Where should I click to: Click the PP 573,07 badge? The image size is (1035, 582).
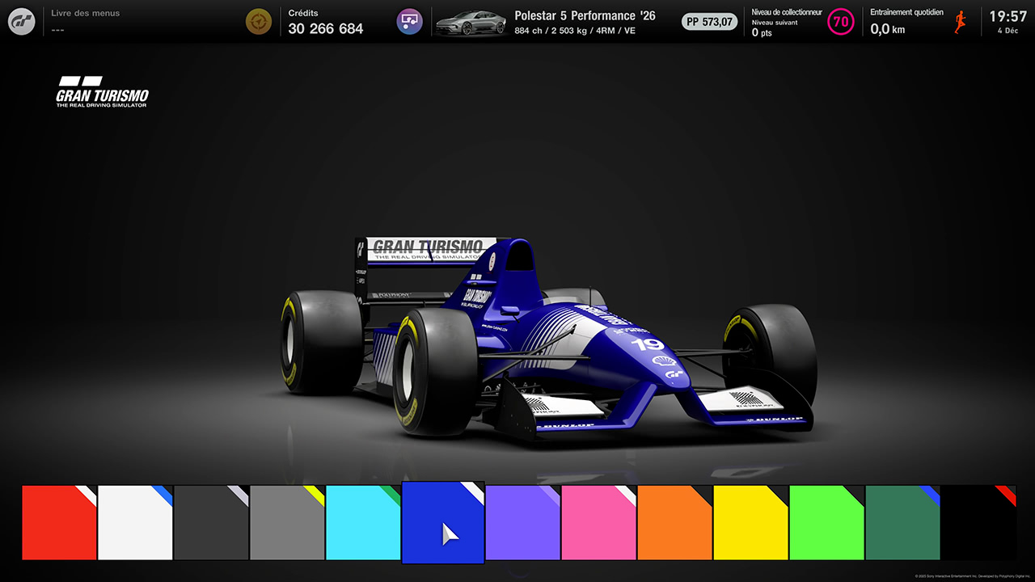tap(709, 22)
